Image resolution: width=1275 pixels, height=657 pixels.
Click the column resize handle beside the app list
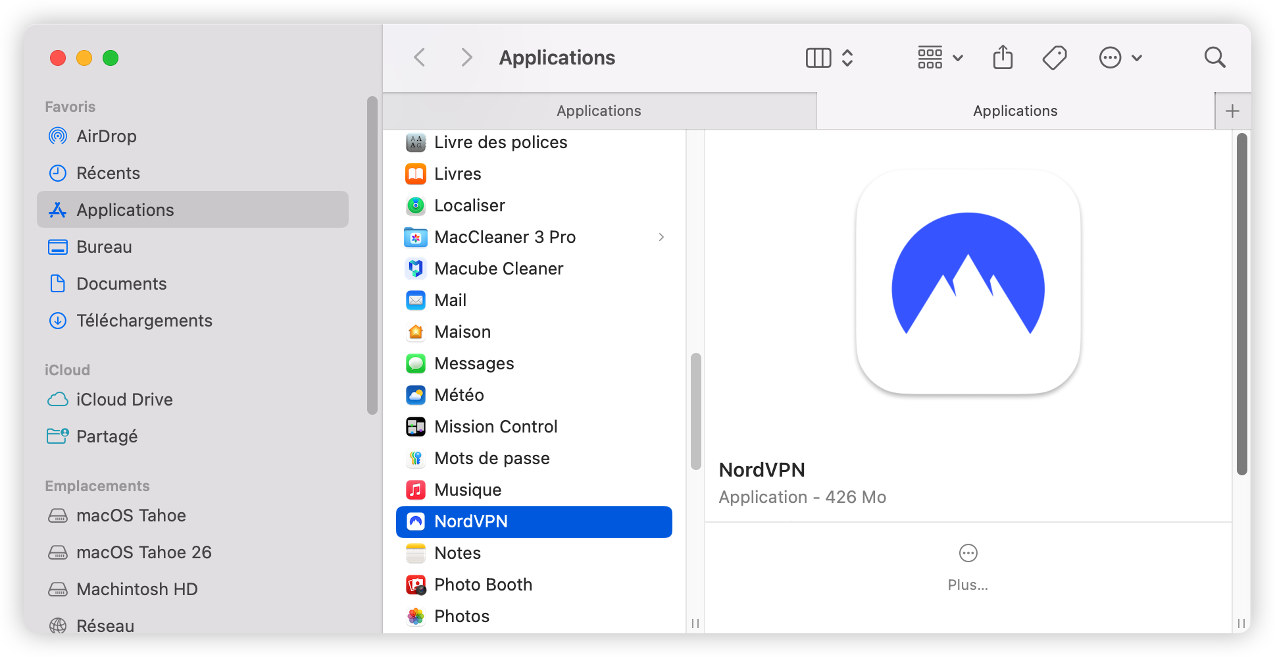click(x=695, y=623)
